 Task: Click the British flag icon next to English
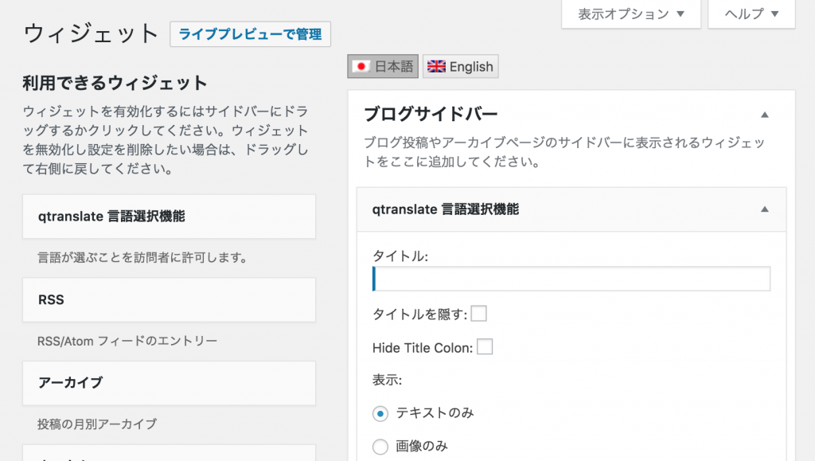point(436,66)
